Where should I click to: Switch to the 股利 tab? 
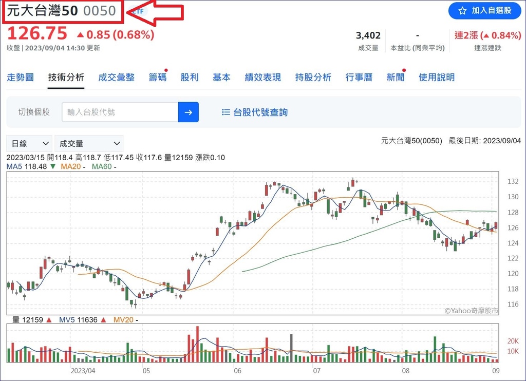[190, 78]
